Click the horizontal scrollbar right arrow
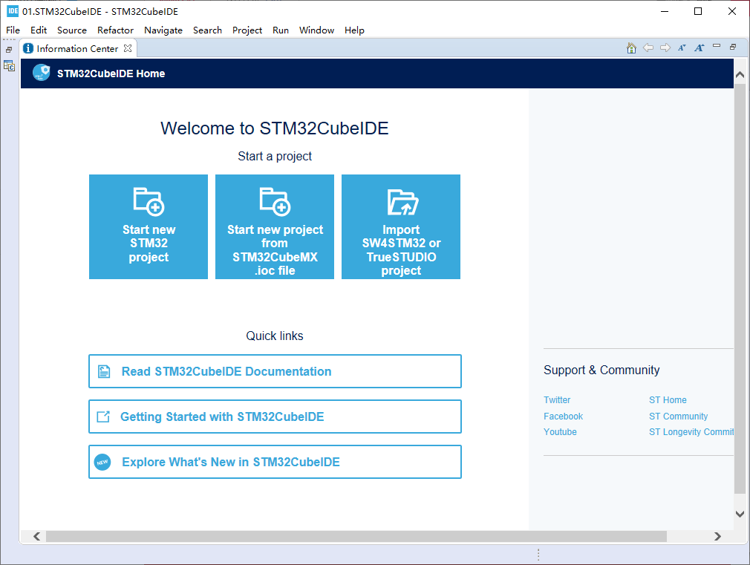 click(717, 536)
